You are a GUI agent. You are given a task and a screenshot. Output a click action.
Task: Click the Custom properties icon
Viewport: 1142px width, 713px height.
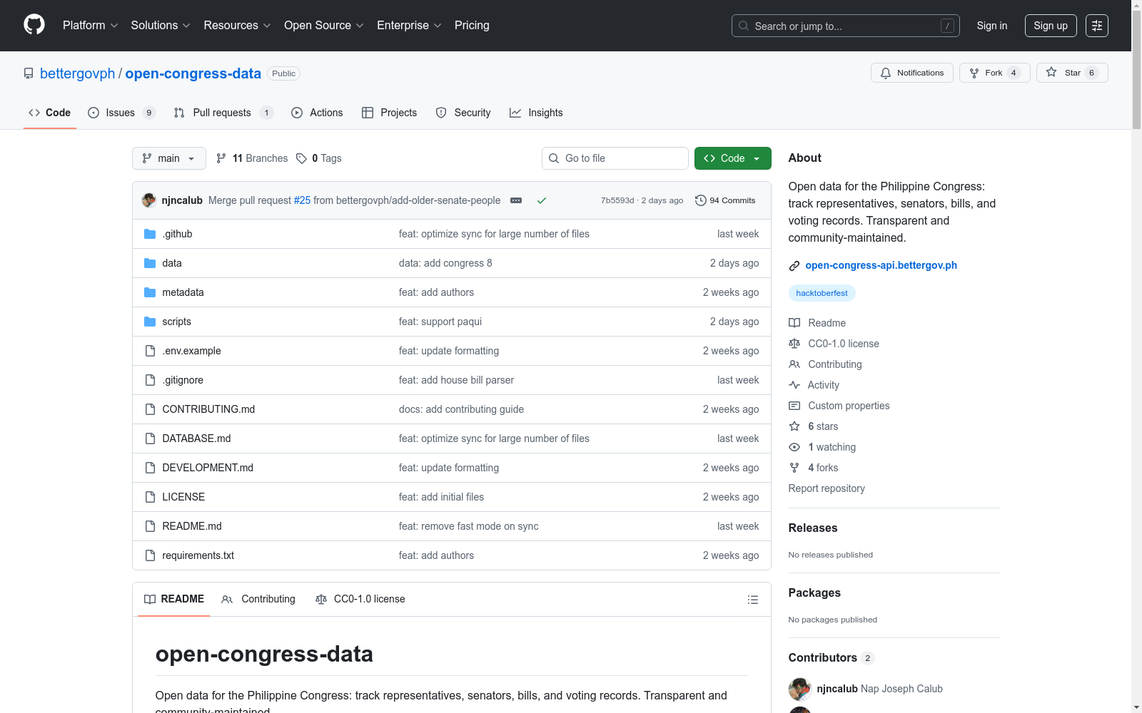click(x=794, y=406)
